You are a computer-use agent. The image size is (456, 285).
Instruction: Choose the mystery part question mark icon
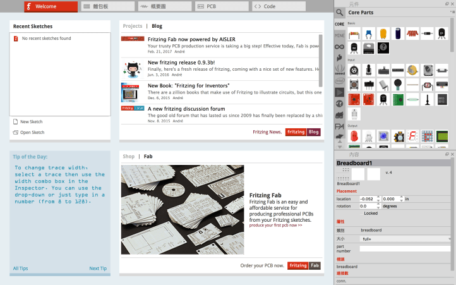pyautogui.click(x=383, y=47)
